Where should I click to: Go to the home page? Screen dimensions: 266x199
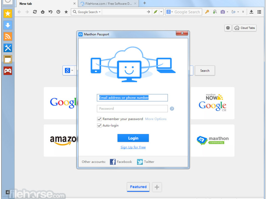point(43,12)
